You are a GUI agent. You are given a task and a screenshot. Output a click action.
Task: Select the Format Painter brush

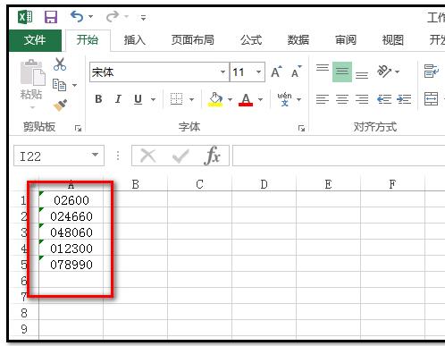[x=60, y=105]
